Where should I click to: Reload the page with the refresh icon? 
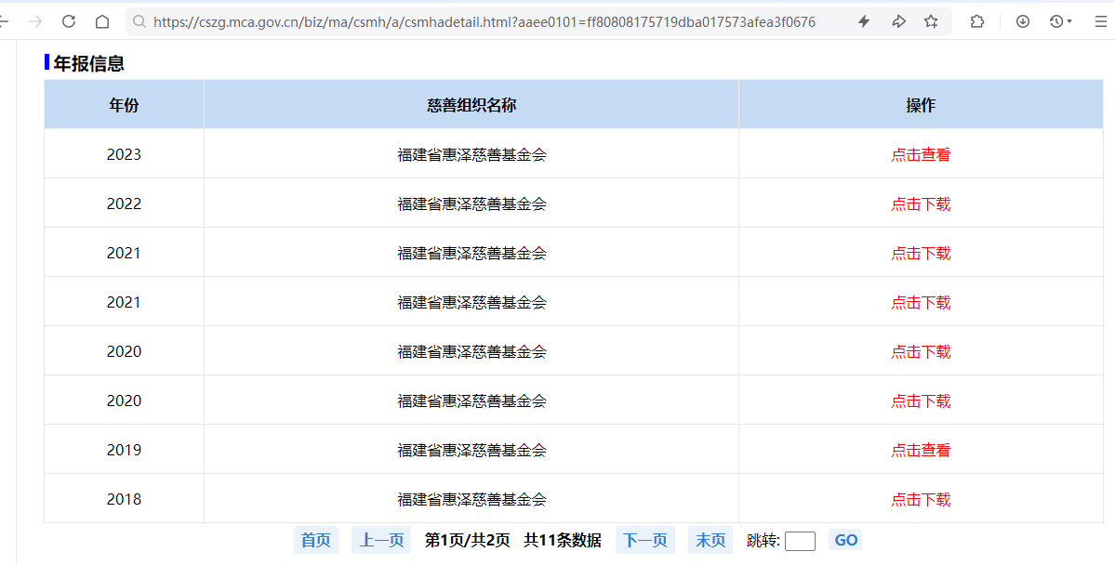pyautogui.click(x=68, y=21)
